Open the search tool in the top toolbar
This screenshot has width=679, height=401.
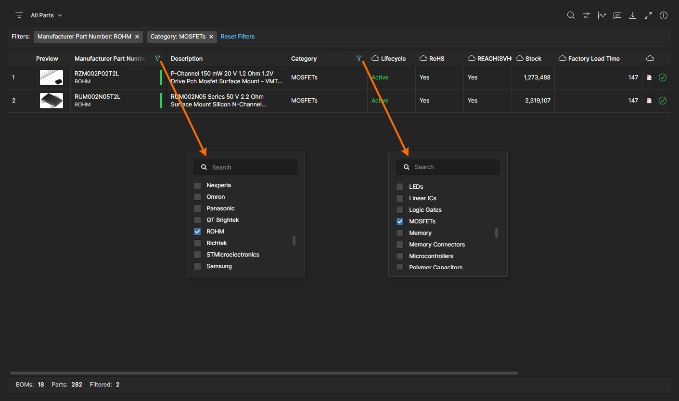571,15
